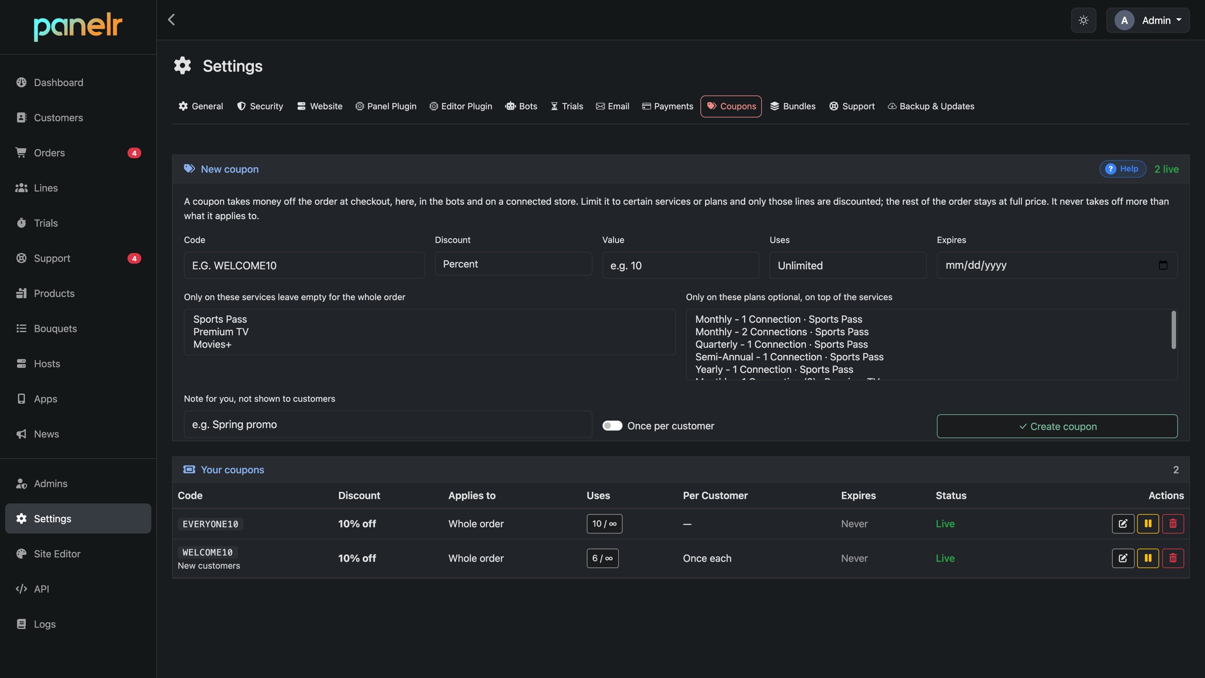Open the Discount type dropdown
The width and height of the screenshot is (1205, 678).
[513, 264]
